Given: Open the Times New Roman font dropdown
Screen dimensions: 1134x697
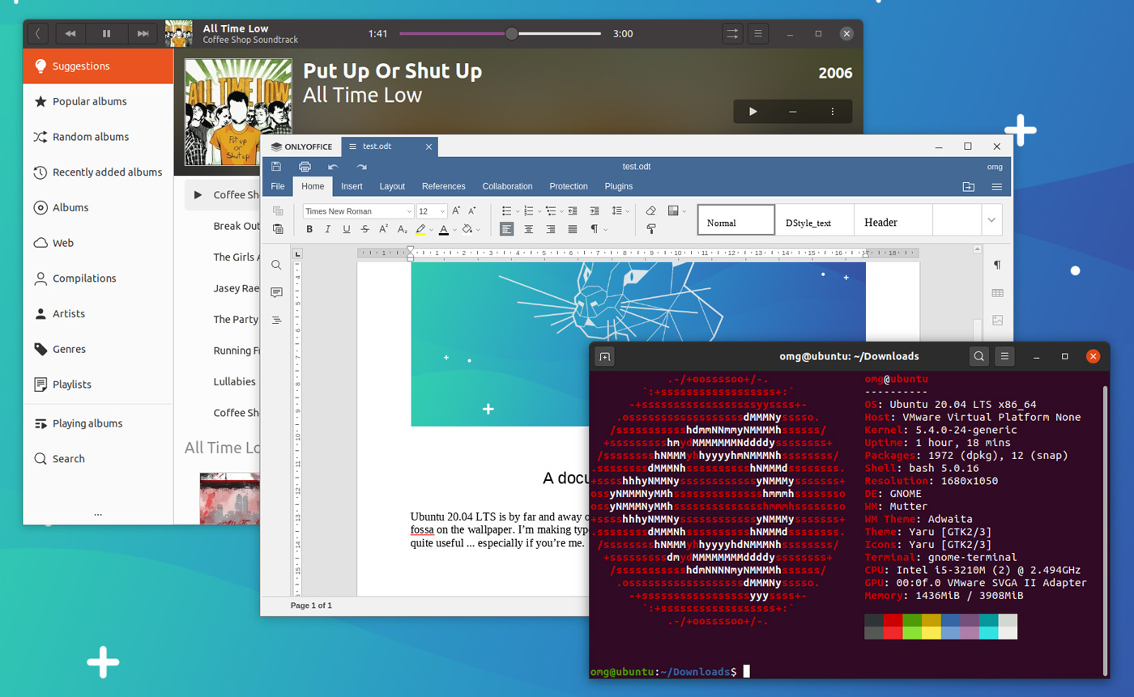Looking at the screenshot, I should point(359,211).
